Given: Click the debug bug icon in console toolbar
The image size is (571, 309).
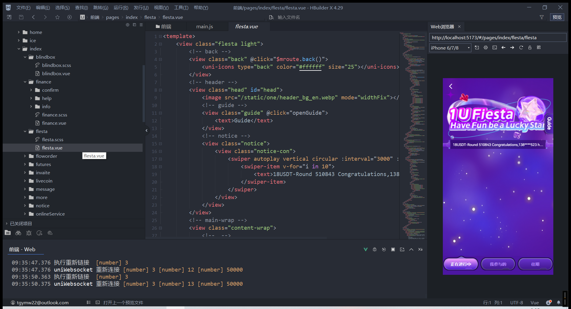Looking at the screenshot, I should click(x=374, y=249).
